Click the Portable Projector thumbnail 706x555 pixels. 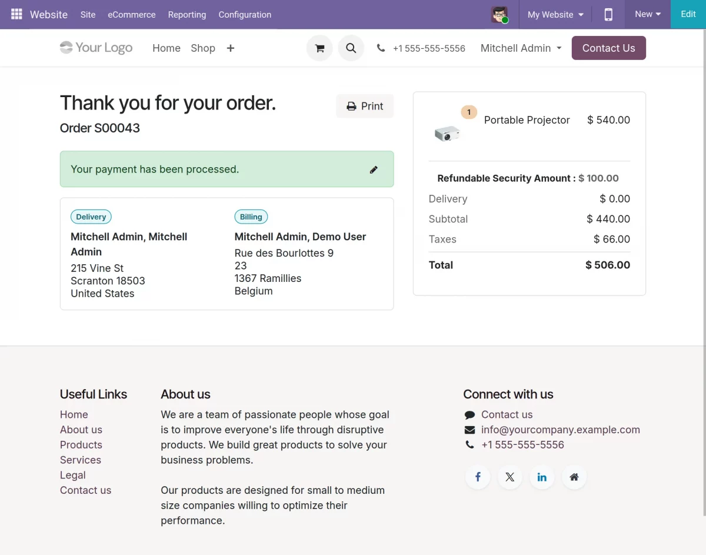(447, 133)
